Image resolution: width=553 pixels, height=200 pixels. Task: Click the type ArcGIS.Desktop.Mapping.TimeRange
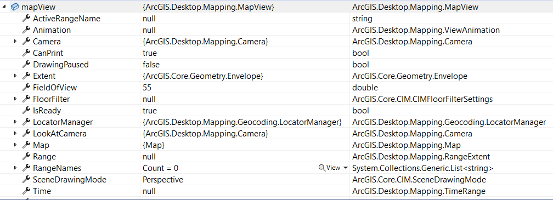point(419,191)
